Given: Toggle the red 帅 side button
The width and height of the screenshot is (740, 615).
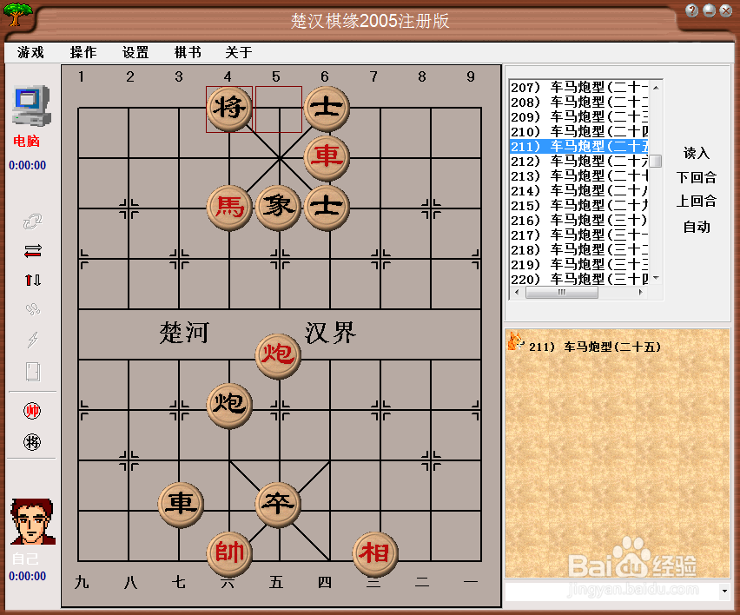Looking at the screenshot, I should [x=30, y=409].
